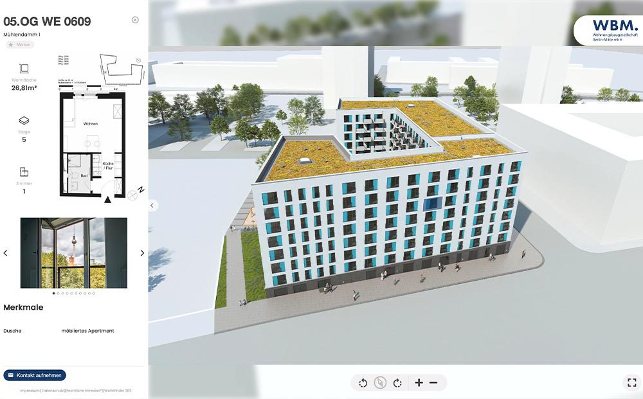Open the Datenschutz link
Screen dimensions: 643x399
[x=53, y=391]
